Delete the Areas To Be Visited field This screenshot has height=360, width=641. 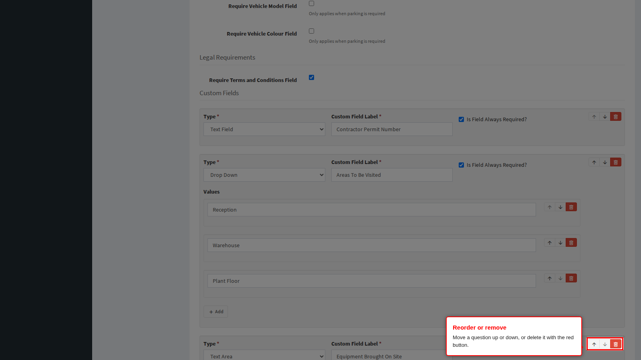(616, 162)
